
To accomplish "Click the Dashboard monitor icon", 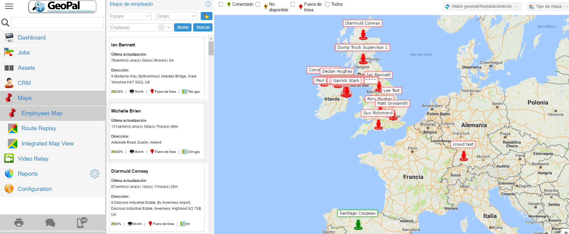I will click(9, 37).
